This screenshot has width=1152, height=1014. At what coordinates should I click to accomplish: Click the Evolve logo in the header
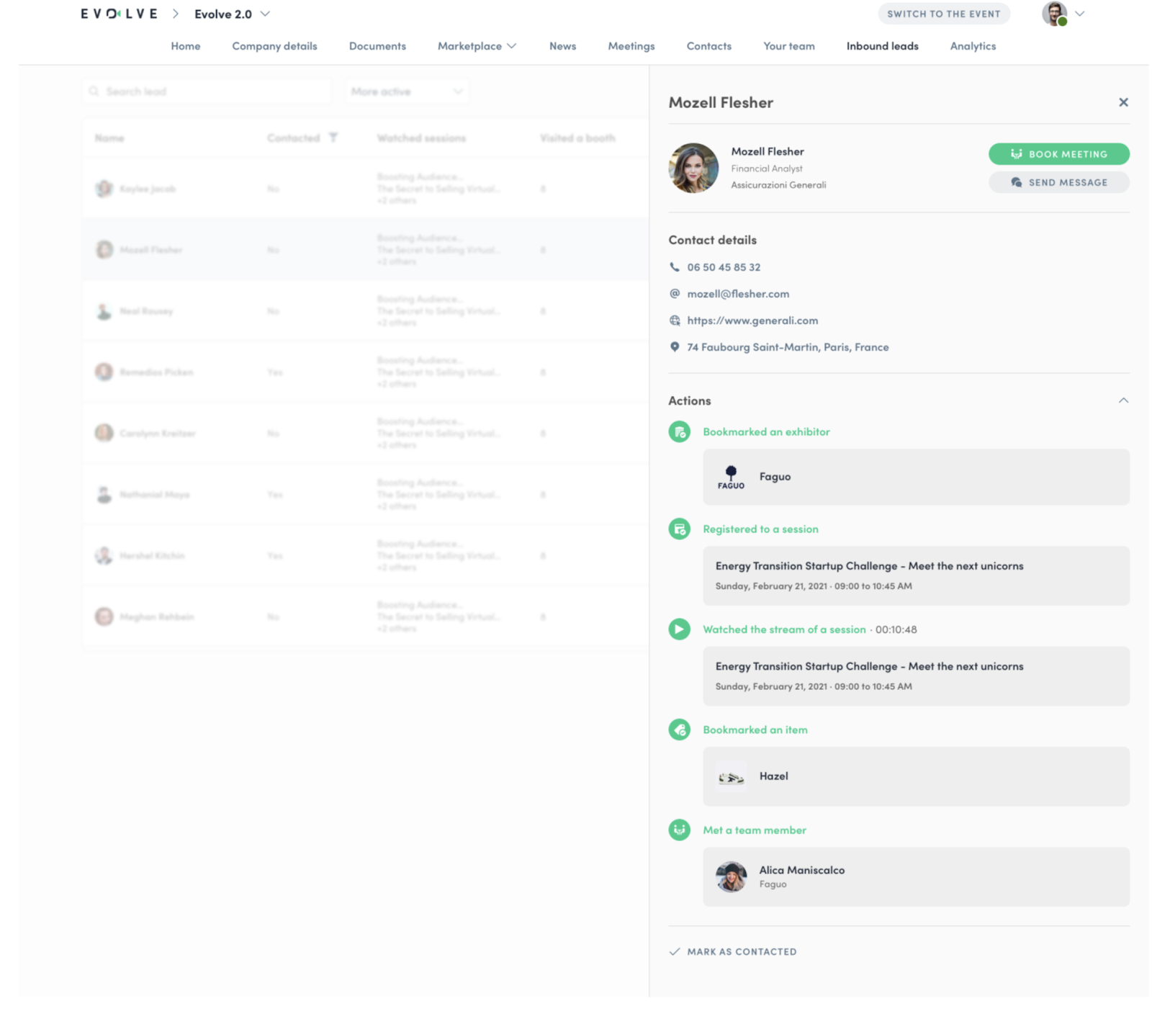119,14
